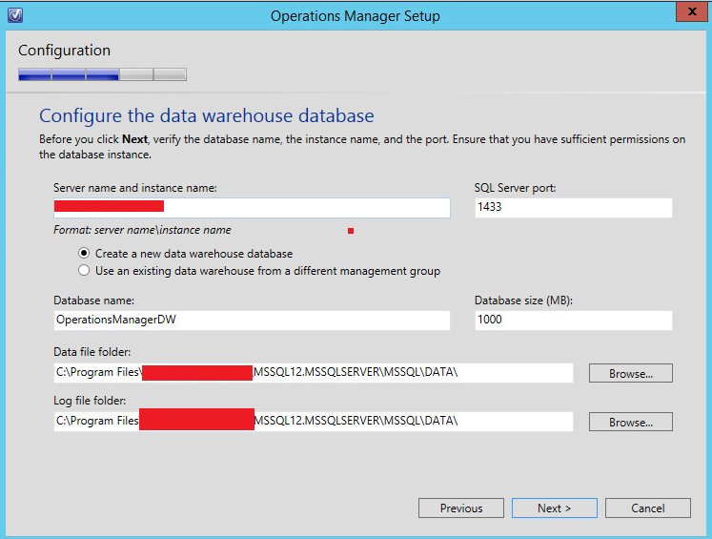The height and width of the screenshot is (539, 712).
Task: Click the Server name and instance name field
Action: (252, 208)
